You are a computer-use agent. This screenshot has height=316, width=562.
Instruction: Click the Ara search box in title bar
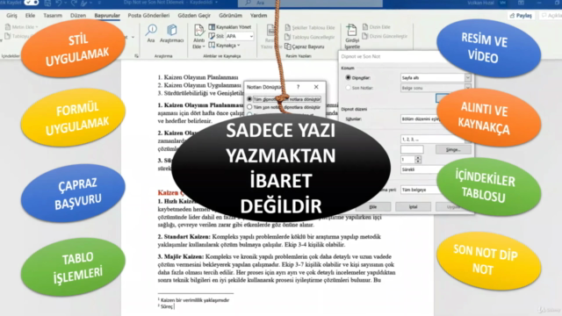click(310, 3)
